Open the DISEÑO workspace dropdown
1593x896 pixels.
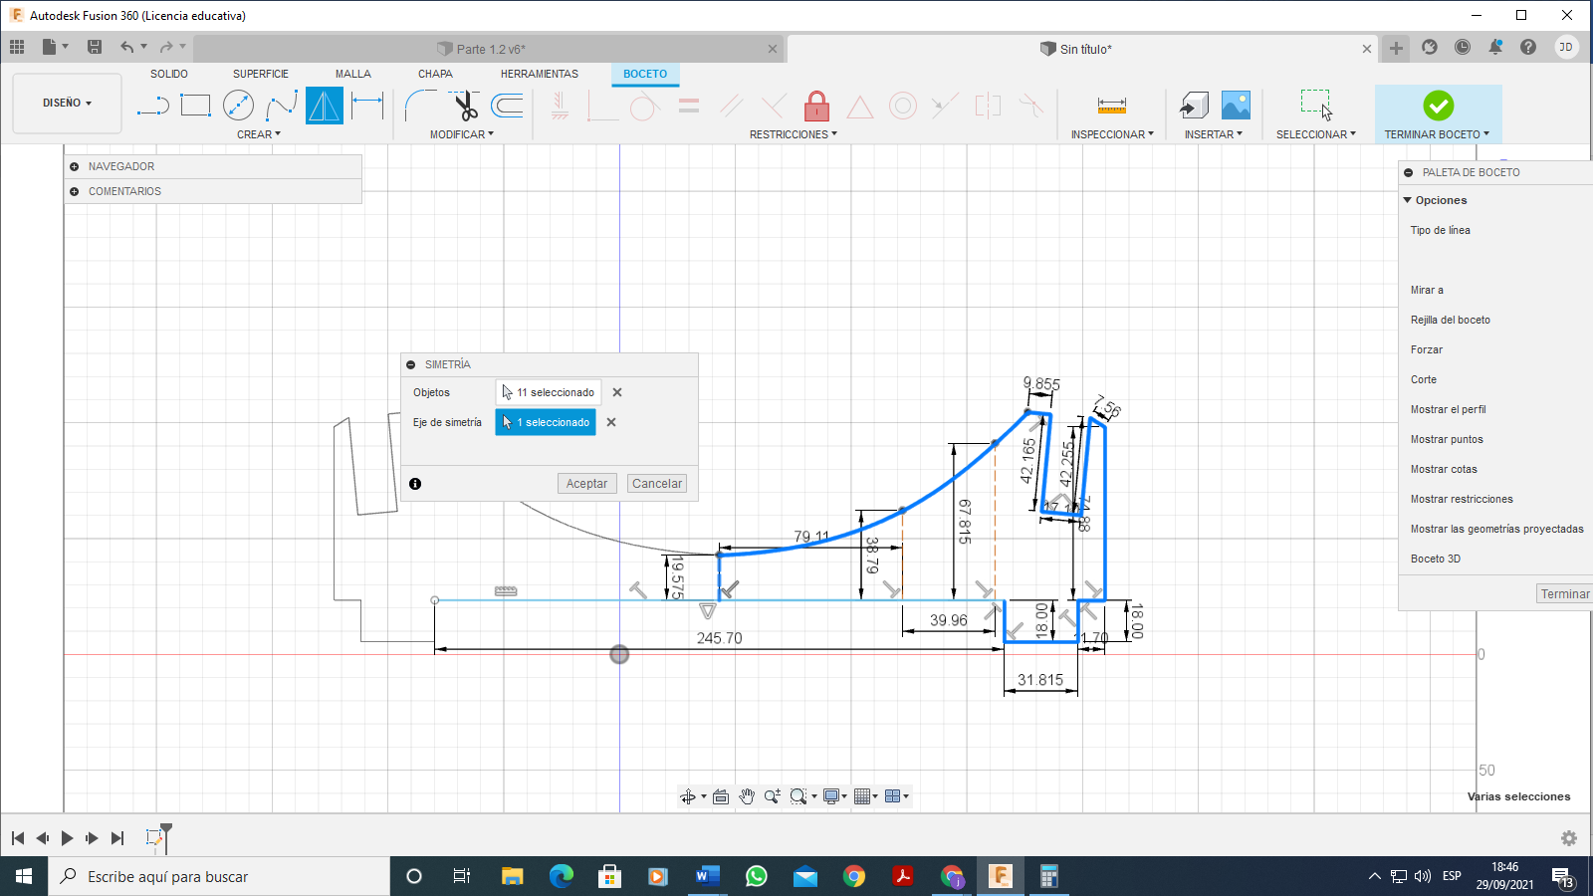[x=67, y=104]
